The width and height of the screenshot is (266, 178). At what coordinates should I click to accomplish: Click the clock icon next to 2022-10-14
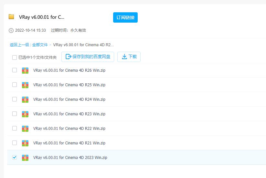pos(11,30)
